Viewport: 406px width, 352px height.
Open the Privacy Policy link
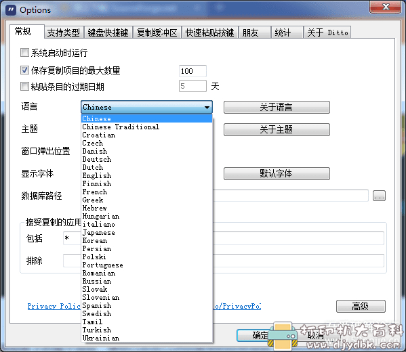(54, 306)
